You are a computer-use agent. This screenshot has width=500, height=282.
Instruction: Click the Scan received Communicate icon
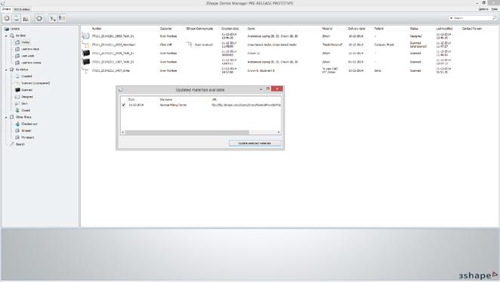(190, 45)
